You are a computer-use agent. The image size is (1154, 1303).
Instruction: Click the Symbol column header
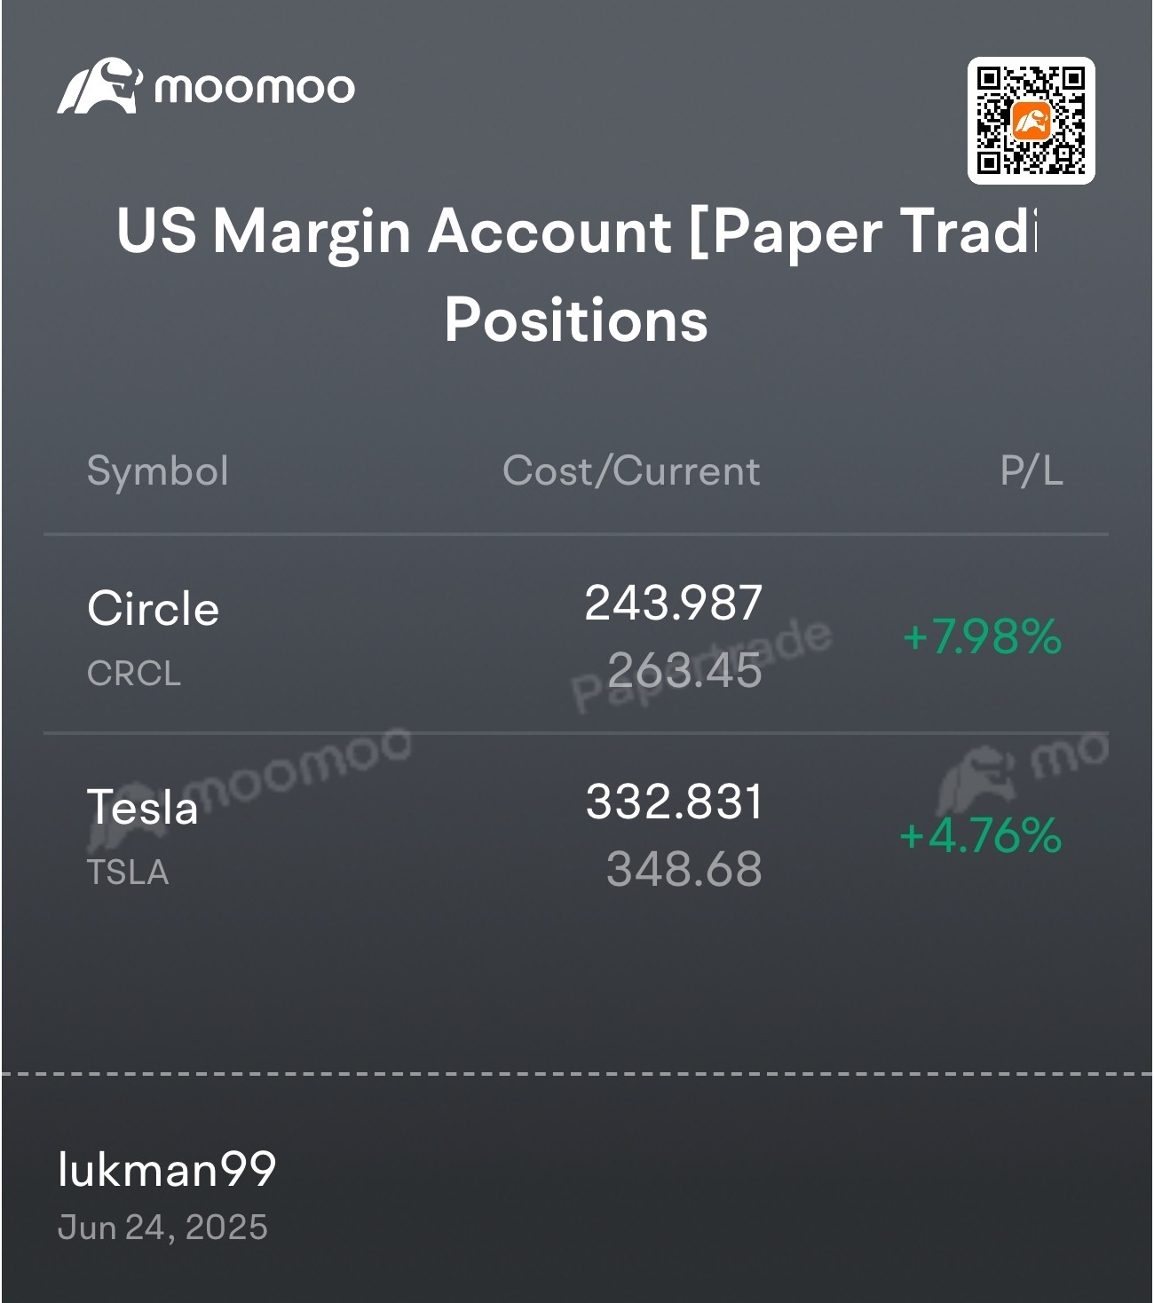[x=158, y=470]
